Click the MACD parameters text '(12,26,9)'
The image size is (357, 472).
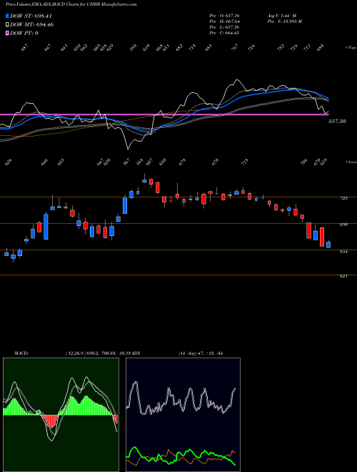click(74, 353)
